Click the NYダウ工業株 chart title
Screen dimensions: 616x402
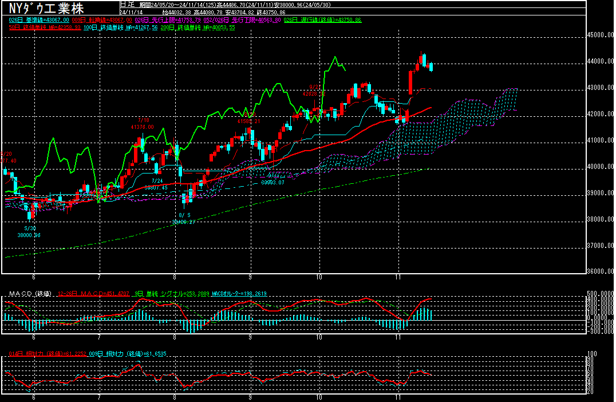pos(46,8)
